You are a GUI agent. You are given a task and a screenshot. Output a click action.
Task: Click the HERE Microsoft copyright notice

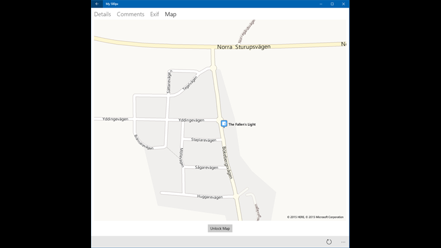[x=315, y=217]
